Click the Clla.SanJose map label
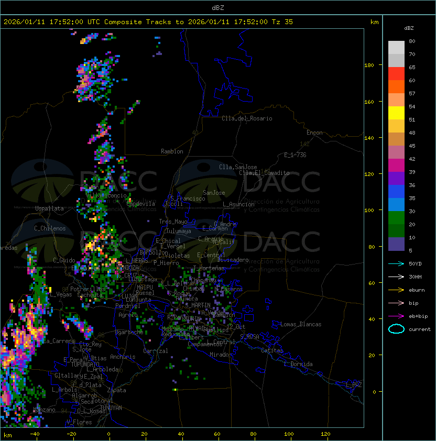The image size is (436, 441). click(238, 167)
